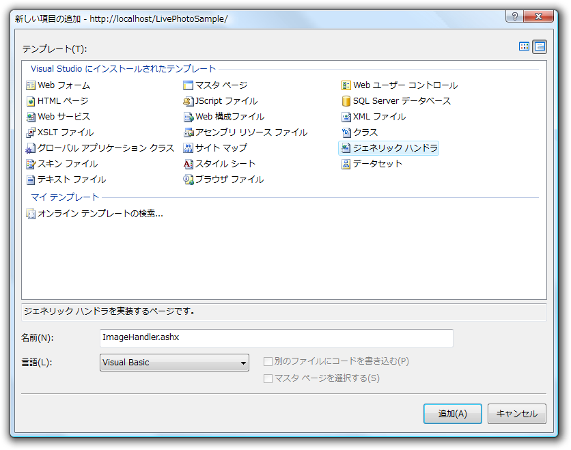571x450 pixels.
Task: Click the マイ テンプレート section header
Action: click(65, 197)
